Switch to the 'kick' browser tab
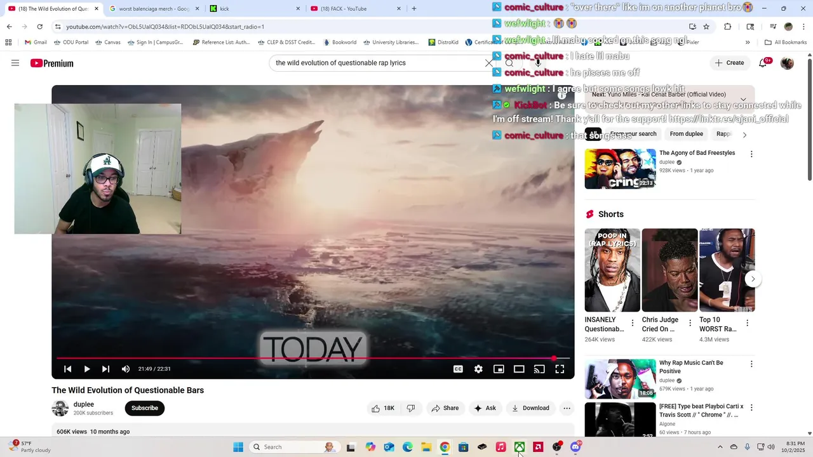813x457 pixels. [x=254, y=9]
